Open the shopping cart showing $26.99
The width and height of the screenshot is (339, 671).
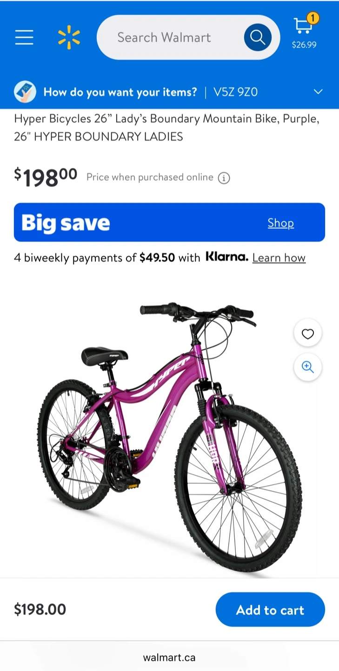(x=304, y=31)
